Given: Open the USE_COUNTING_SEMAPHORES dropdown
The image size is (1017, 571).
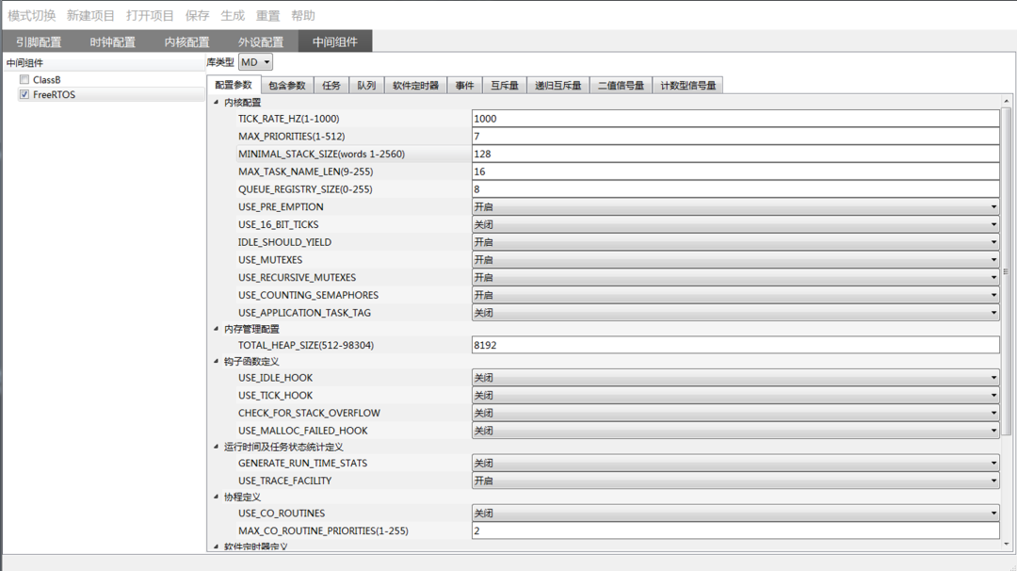Looking at the screenshot, I should 735,295.
